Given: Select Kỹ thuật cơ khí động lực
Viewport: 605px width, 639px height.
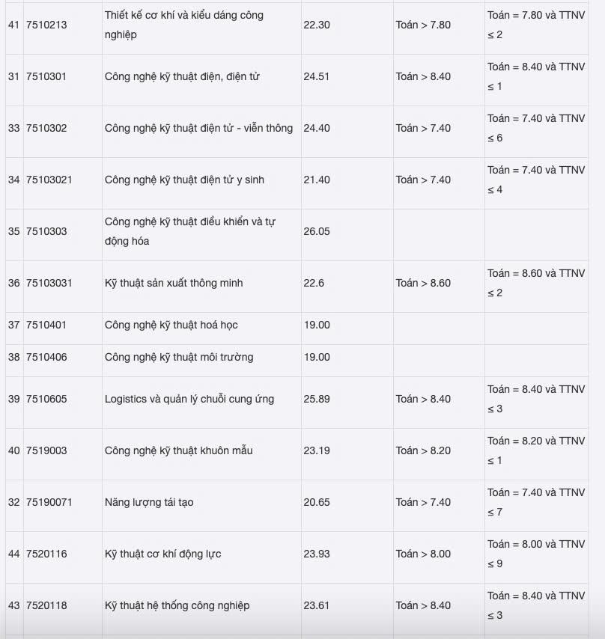Looking at the screenshot, I should 162,554.
